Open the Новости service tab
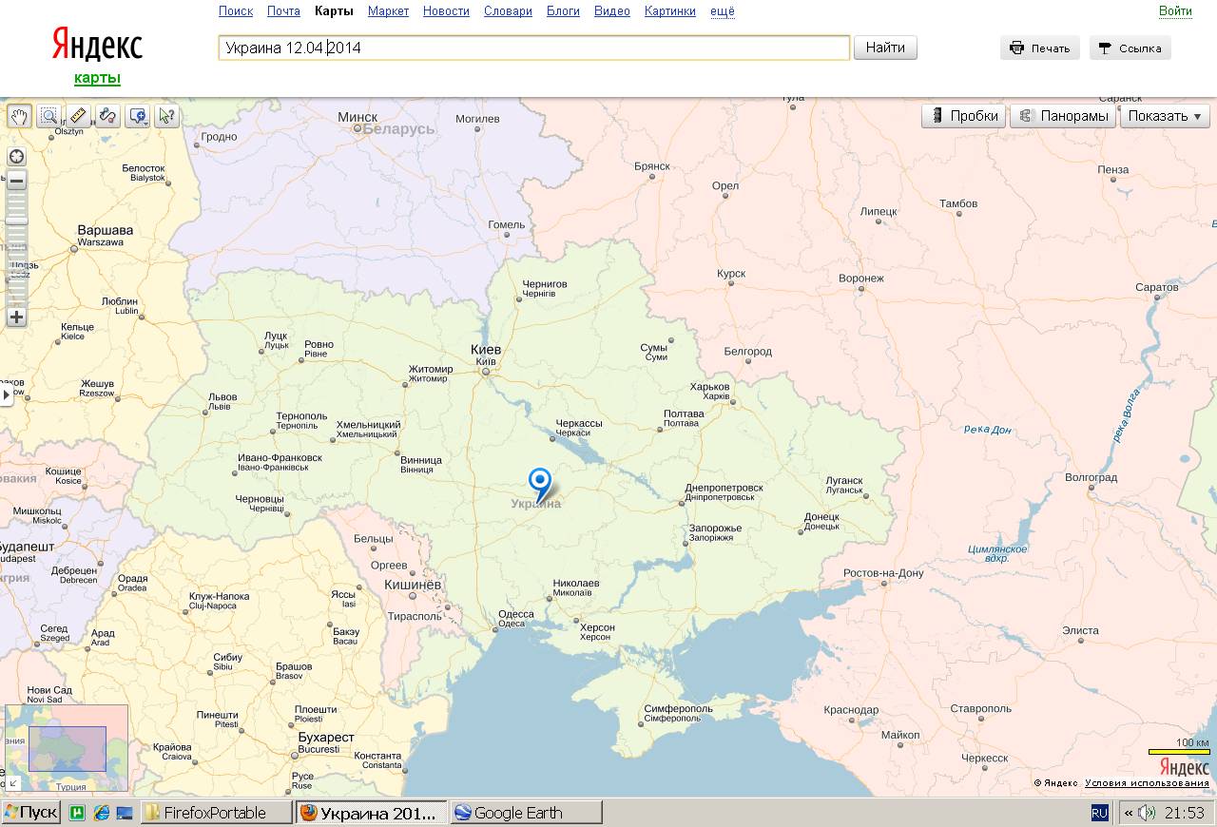The image size is (1217, 827). point(446,11)
